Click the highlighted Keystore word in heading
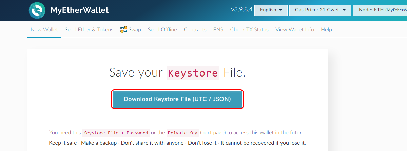 [x=193, y=73]
